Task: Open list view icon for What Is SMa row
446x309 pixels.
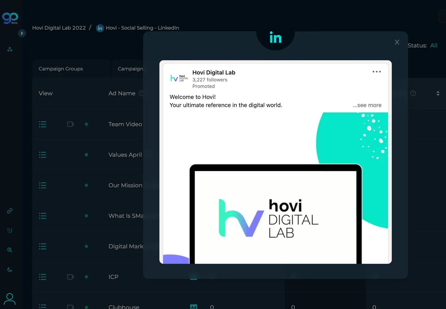Action: point(43,216)
